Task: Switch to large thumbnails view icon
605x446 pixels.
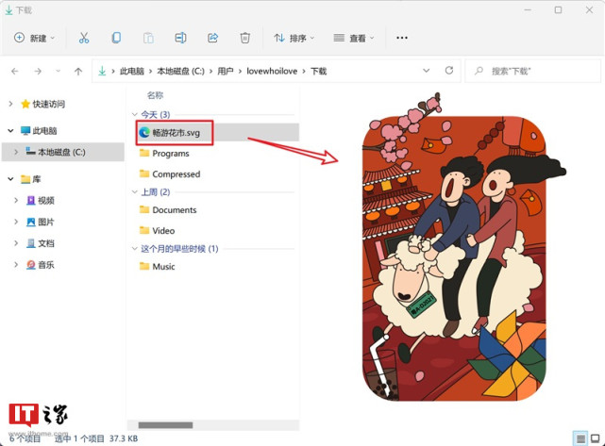Action: point(596,438)
